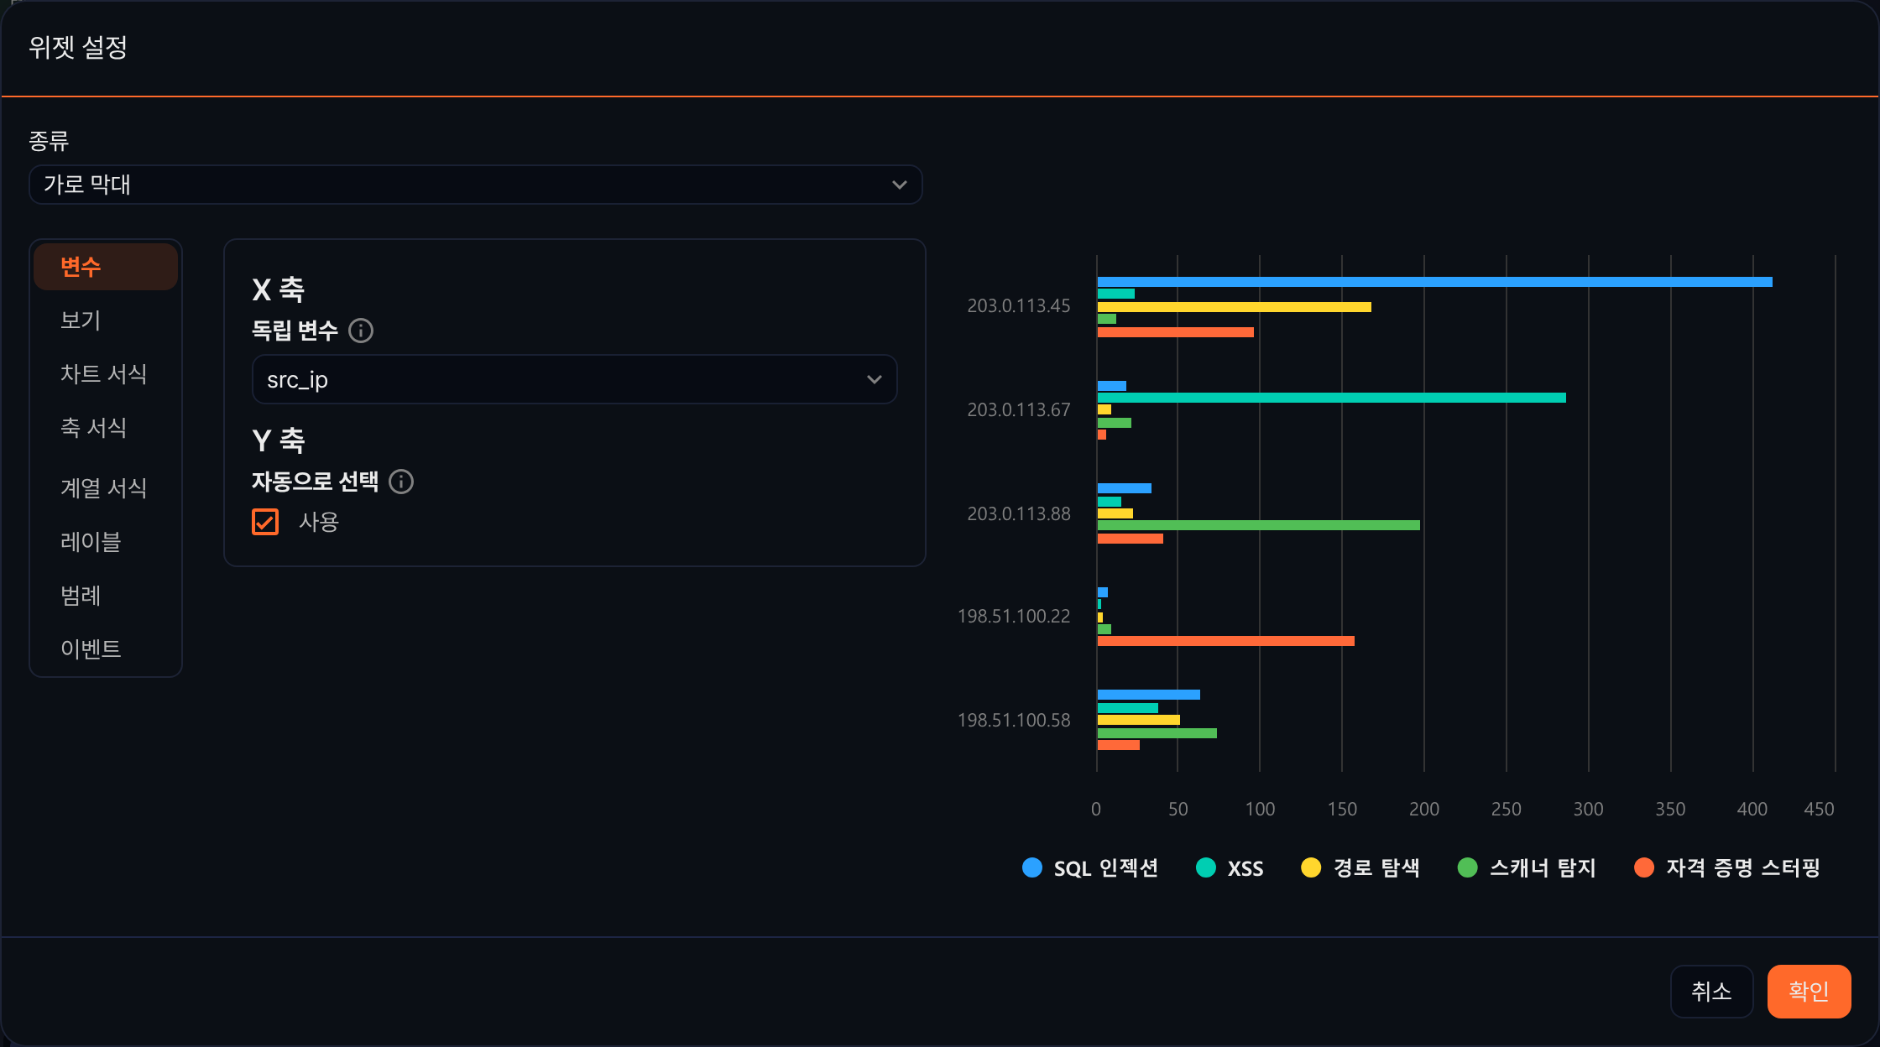Open the 레이블 tab
The width and height of the screenshot is (1880, 1047).
106,542
